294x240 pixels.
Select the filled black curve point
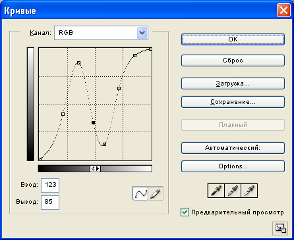[x=94, y=122]
